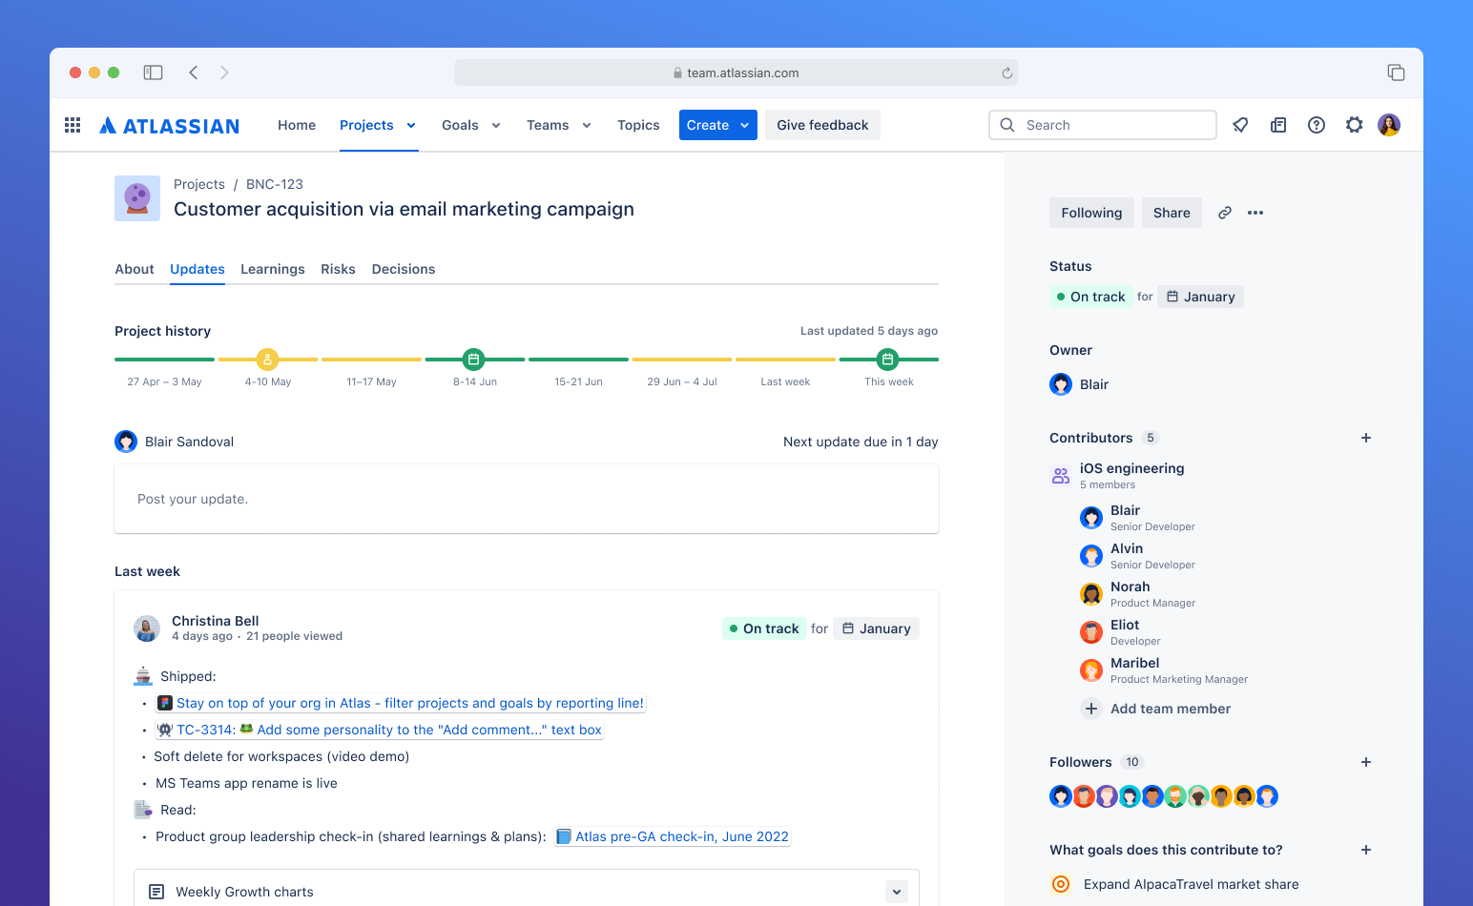This screenshot has width=1473, height=906.
Task: Click the Give feedback button
Action: tap(822, 125)
